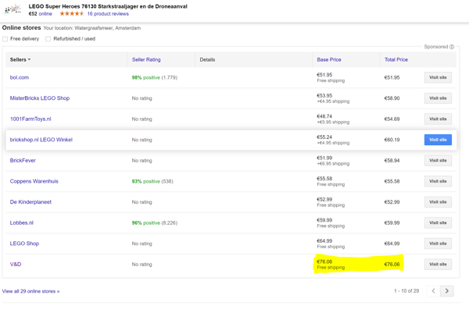Go to previous page of stores
This screenshot has width=469, height=313.
coord(433,290)
